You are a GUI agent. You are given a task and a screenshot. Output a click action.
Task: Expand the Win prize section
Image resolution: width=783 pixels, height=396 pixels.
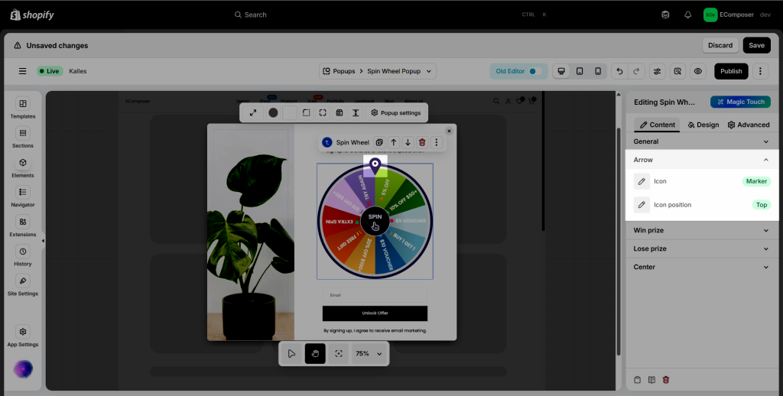click(702, 230)
